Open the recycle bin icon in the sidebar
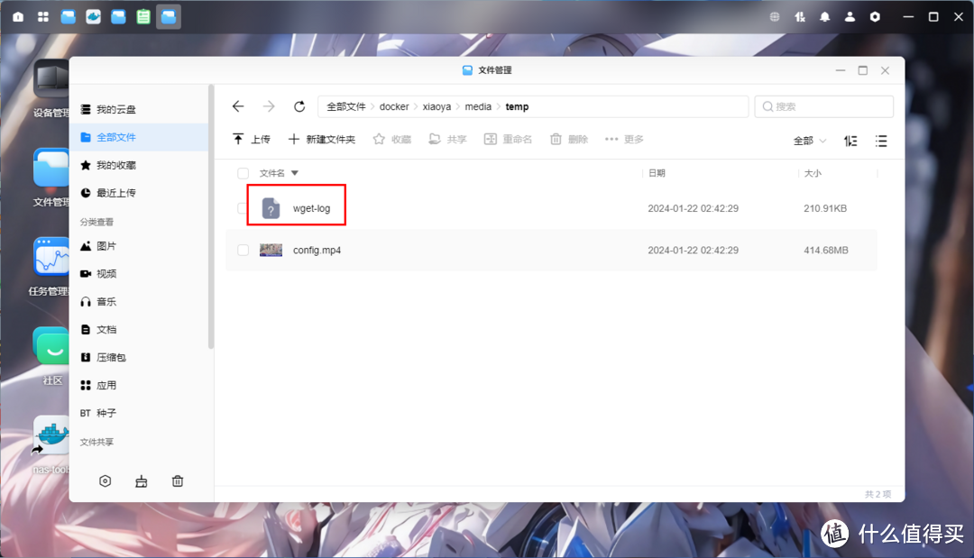The width and height of the screenshot is (974, 558). coord(177,480)
